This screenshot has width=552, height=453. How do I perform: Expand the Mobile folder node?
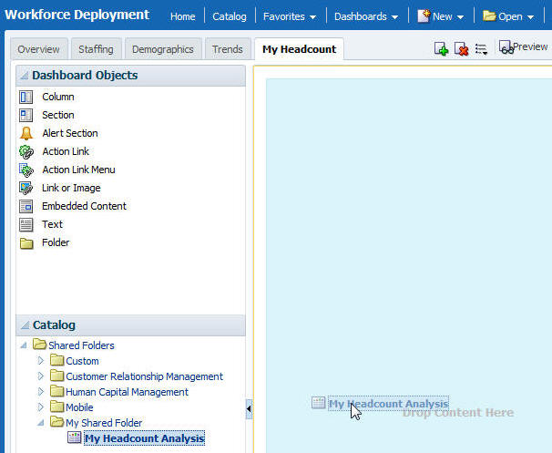point(40,407)
